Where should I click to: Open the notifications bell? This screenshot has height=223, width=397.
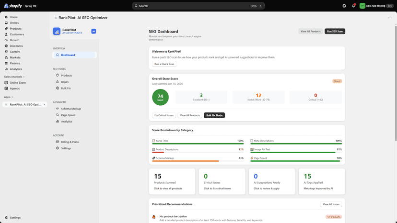pyautogui.click(x=353, y=6)
